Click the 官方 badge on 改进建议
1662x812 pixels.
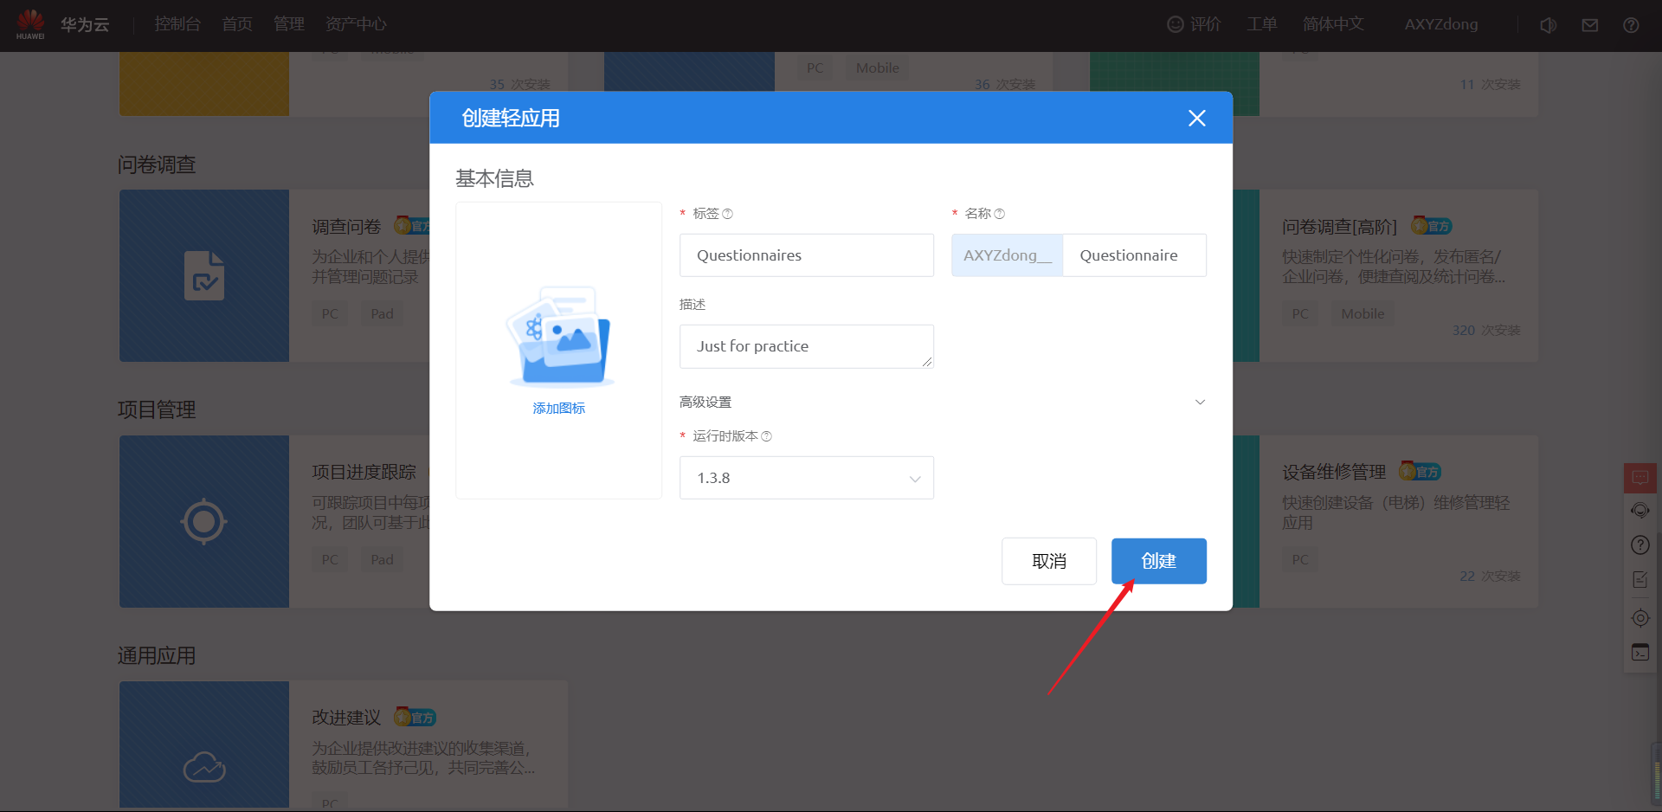click(x=415, y=717)
